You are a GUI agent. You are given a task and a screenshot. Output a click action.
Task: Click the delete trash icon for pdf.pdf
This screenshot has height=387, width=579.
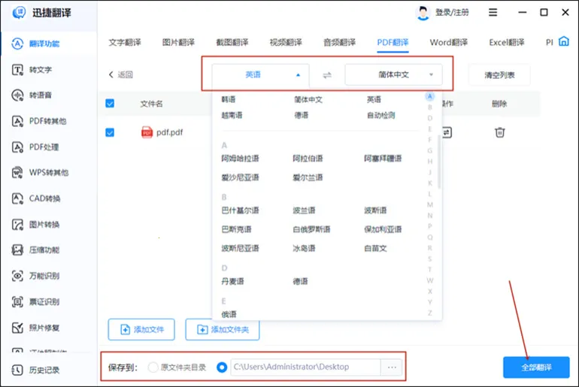tap(499, 132)
